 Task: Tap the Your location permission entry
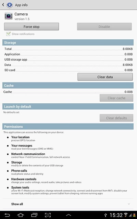(23, 139)
